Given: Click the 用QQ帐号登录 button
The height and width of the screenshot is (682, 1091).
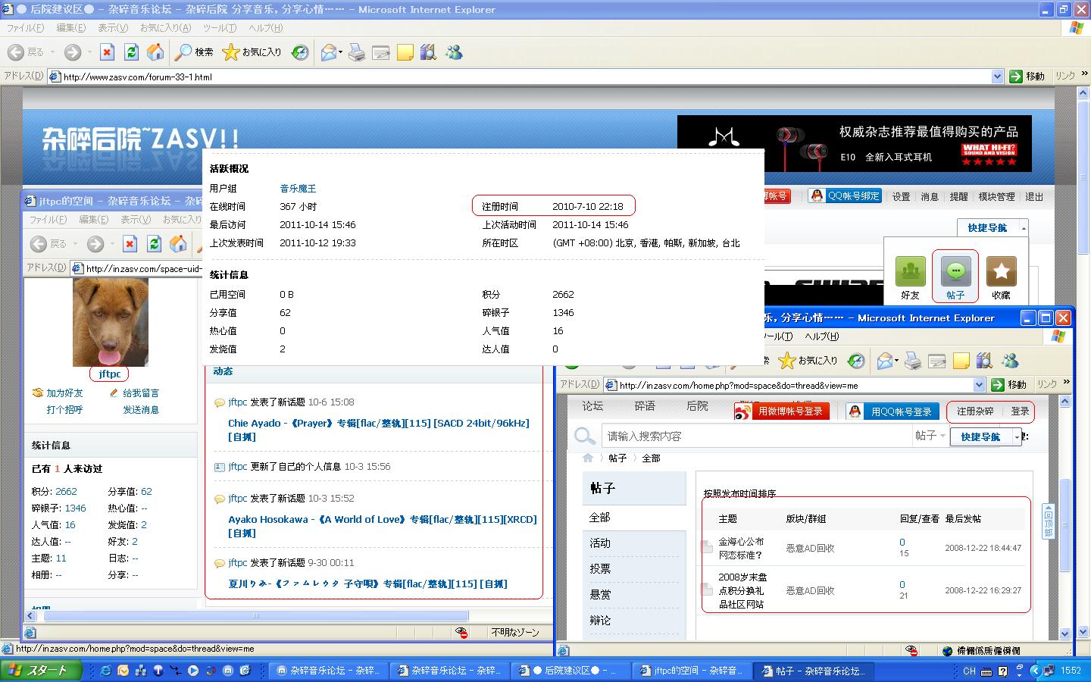Looking at the screenshot, I should [893, 411].
